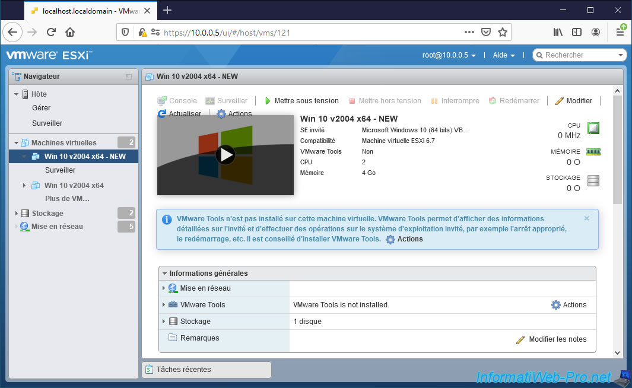Click the CPU chip icon
This screenshot has width=632, height=388.
pos(593,128)
